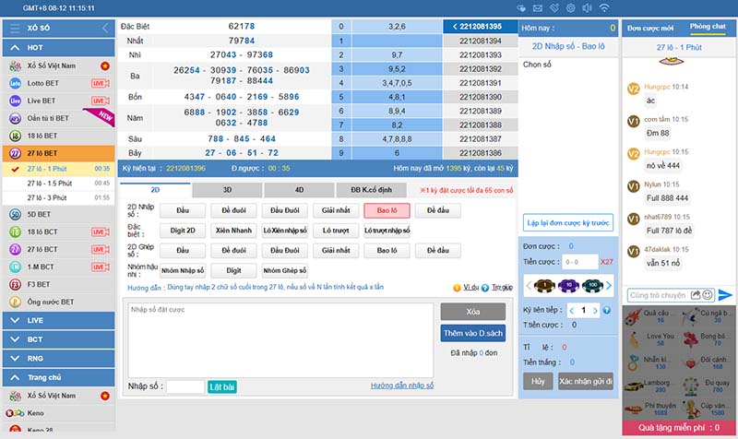738x439 pixels.
Task: Show next chips with right arrow
Action: coord(609,285)
